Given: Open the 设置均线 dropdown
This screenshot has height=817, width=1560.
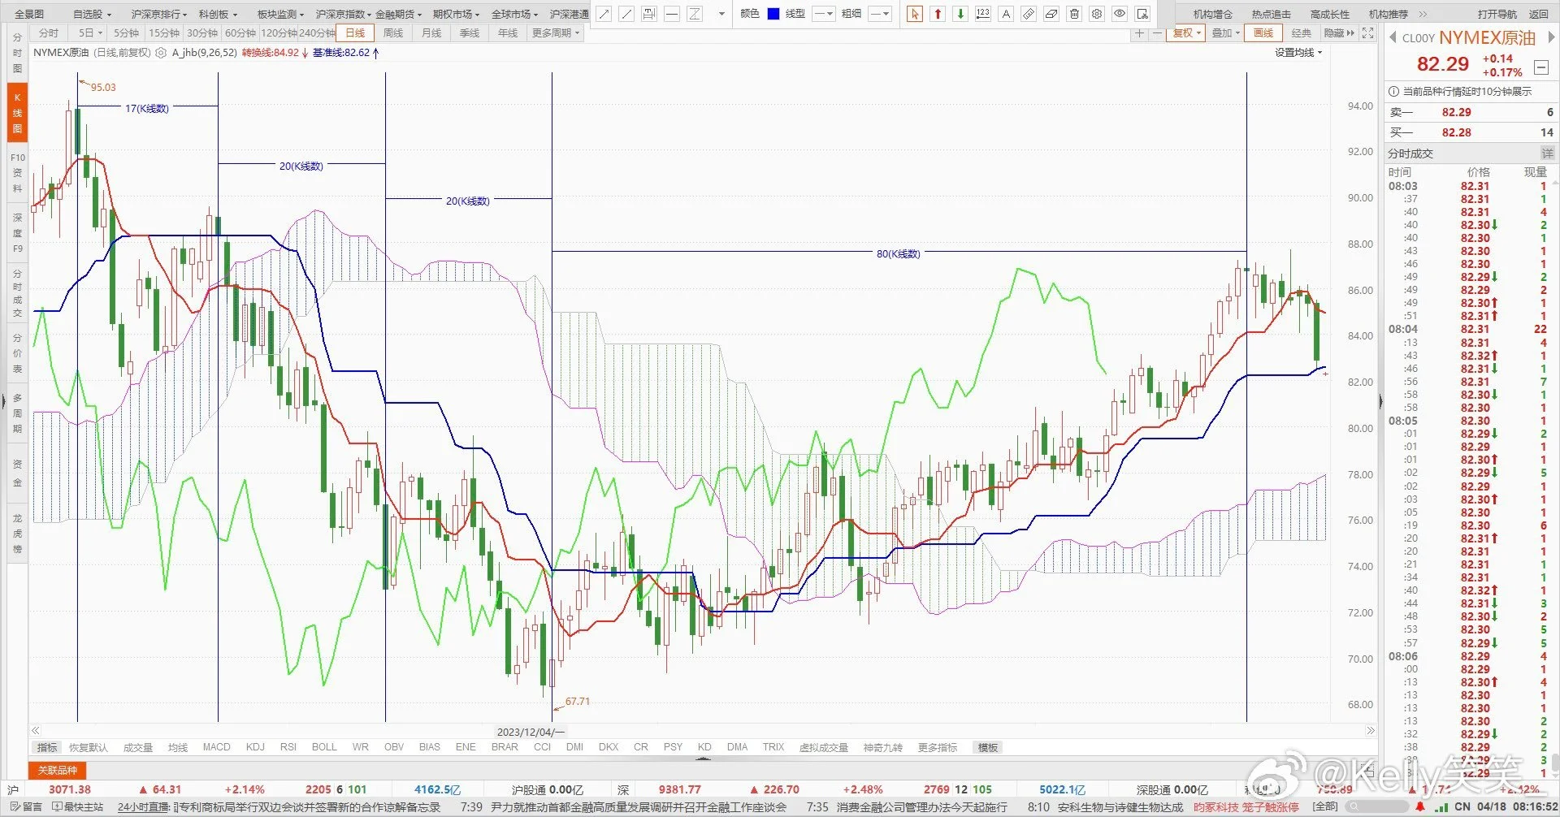Looking at the screenshot, I should (x=1298, y=53).
